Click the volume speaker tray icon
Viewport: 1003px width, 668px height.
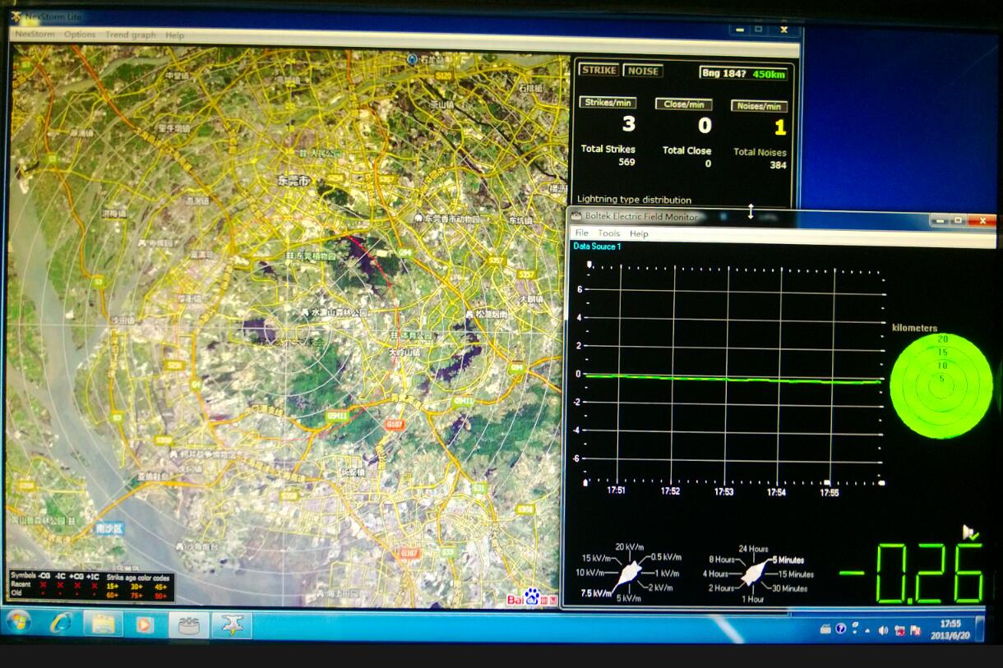[x=884, y=630]
